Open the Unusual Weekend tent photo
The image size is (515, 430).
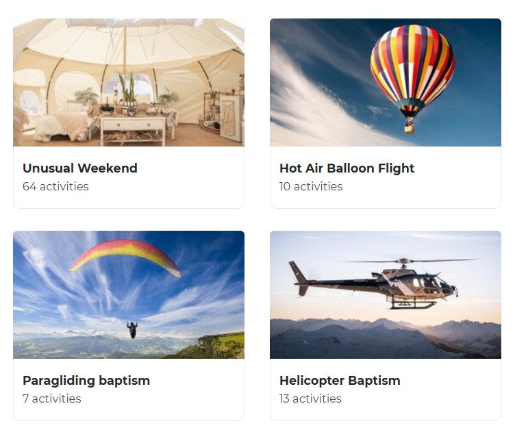click(x=129, y=82)
